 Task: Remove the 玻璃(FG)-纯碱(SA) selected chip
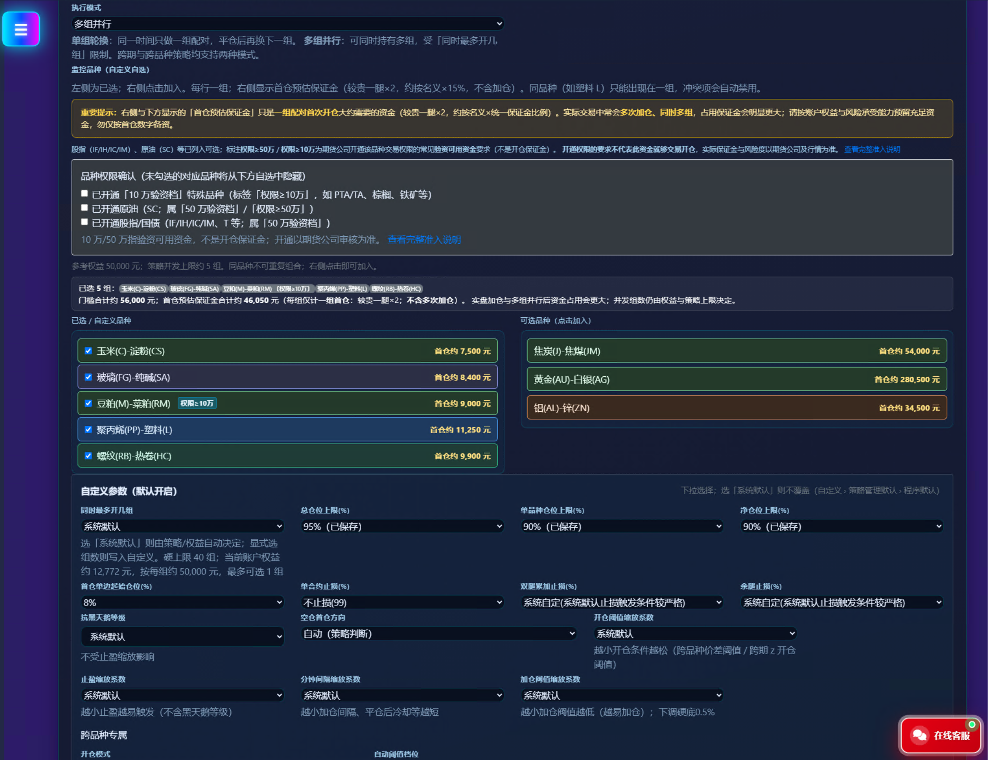tap(194, 289)
